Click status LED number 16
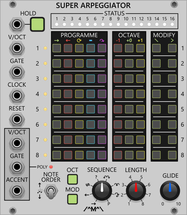 (x=172, y=24)
